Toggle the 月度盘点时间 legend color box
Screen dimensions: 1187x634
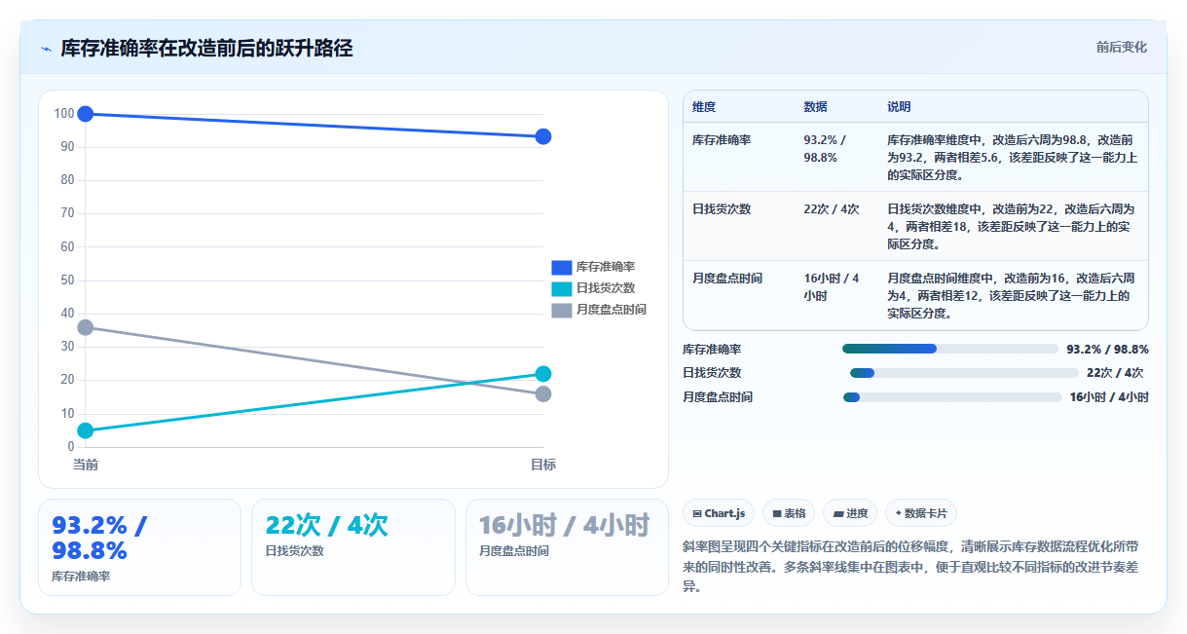[561, 310]
